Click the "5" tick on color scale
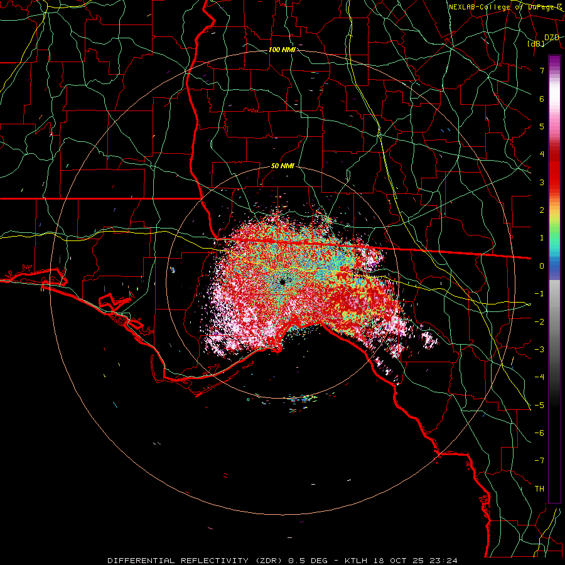This screenshot has height=565, width=565. 542,126
